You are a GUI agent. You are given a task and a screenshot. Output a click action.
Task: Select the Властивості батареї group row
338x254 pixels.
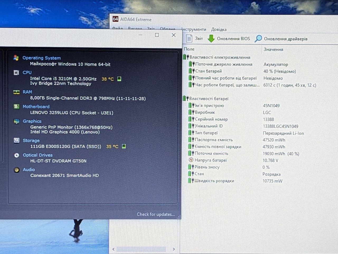point(209,99)
